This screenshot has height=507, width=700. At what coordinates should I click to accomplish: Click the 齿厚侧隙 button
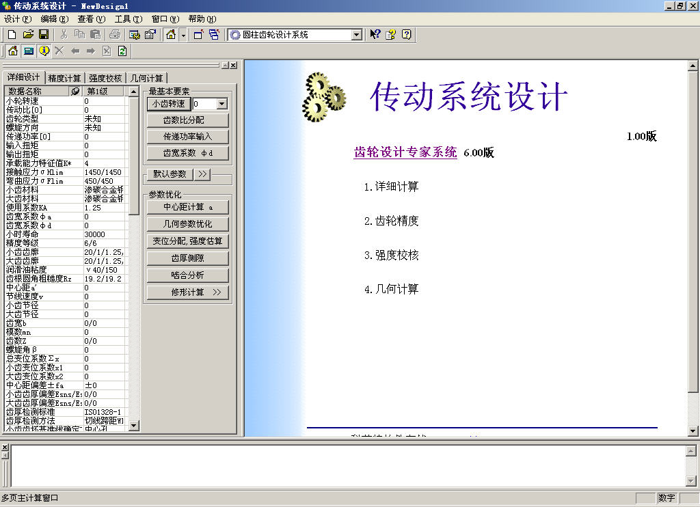pos(187,258)
